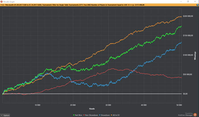This screenshot has width=199, height=117.
Task: Click the $50 000,00 axis value
Action: click(187, 74)
